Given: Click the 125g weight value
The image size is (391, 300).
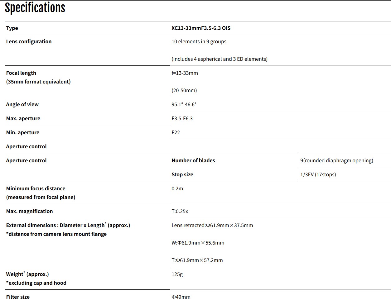Looking at the screenshot, I should click(177, 274).
